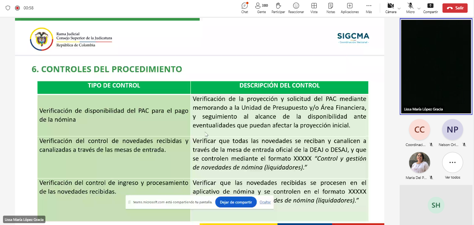Leave the meeting with Salir
The width and height of the screenshot is (474, 225).
pos(455,8)
